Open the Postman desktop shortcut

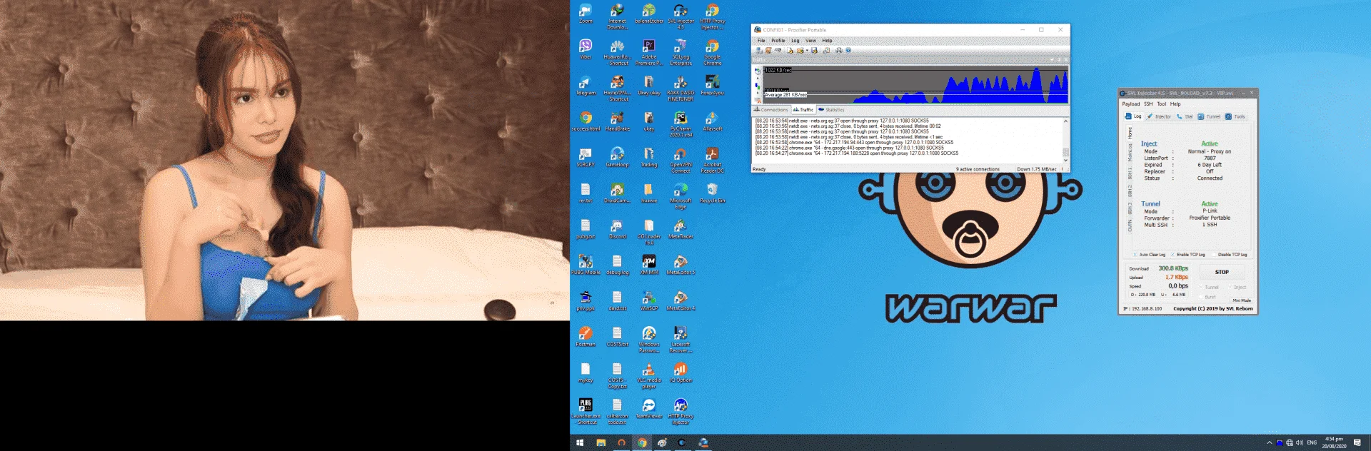click(x=586, y=337)
